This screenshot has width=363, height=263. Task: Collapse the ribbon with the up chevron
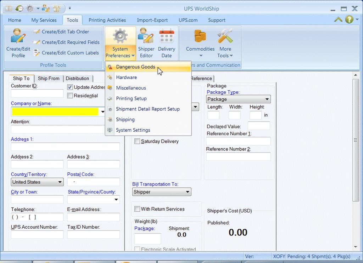[338, 19]
